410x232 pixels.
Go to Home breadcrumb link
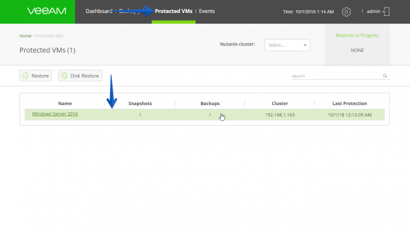[25, 36]
